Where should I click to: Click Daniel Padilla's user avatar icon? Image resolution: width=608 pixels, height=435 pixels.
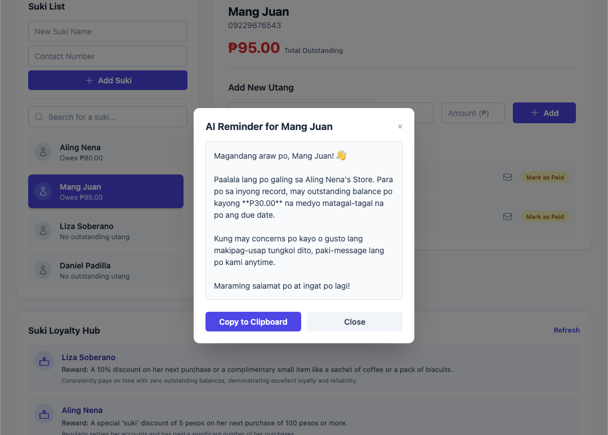[43, 270]
